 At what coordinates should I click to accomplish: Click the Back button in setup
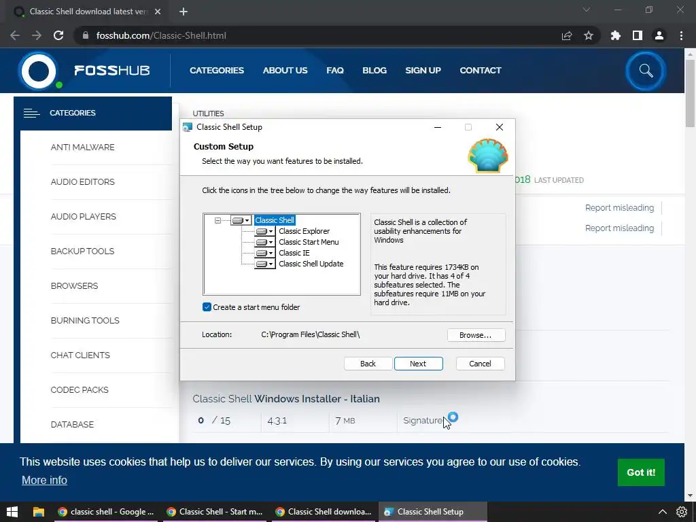368,364
